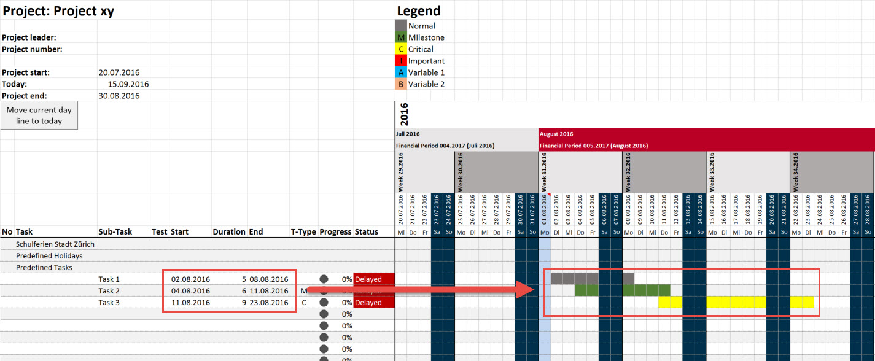The width and height of the screenshot is (875, 361).
Task: Click the 20.07.2016 date column header
Action: (x=401, y=210)
